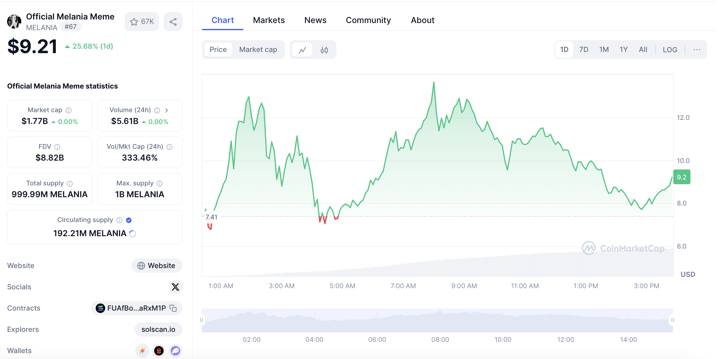Viewport: 720px width, 359px height.
Task: Toggle chart to Market cap view
Action: click(258, 50)
